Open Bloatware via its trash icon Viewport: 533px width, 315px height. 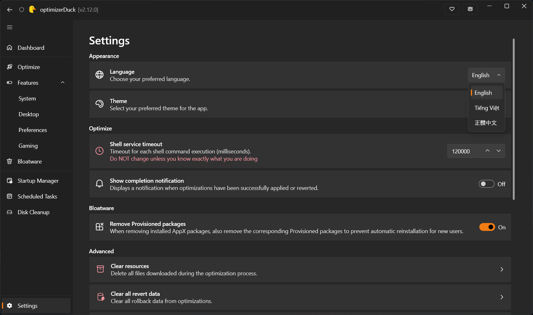pos(9,161)
